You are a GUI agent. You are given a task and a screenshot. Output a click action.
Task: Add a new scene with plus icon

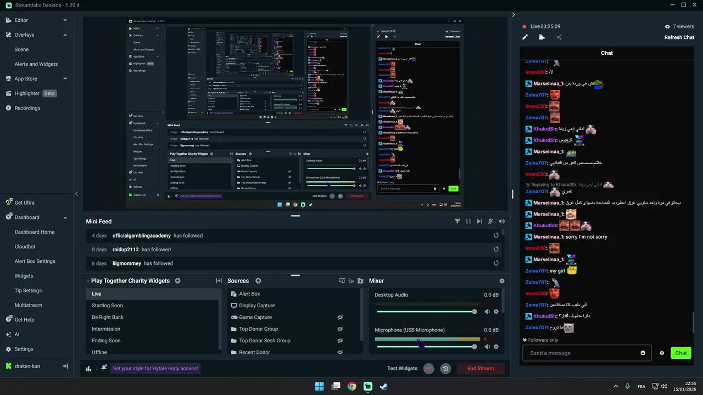point(177,281)
